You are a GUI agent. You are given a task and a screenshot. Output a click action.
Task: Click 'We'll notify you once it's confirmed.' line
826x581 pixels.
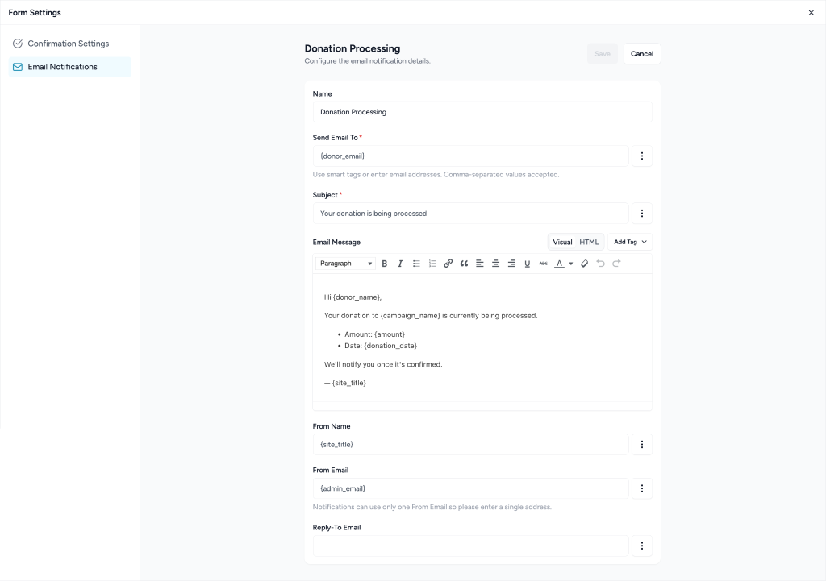pyautogui.click(x=383, y=364)
